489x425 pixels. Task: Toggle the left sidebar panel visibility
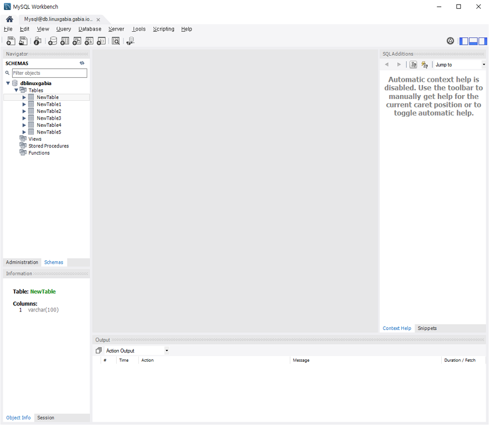coord(464,41)
